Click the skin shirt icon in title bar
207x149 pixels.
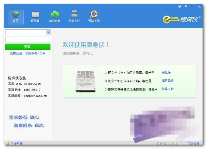[x=180, y=6]
